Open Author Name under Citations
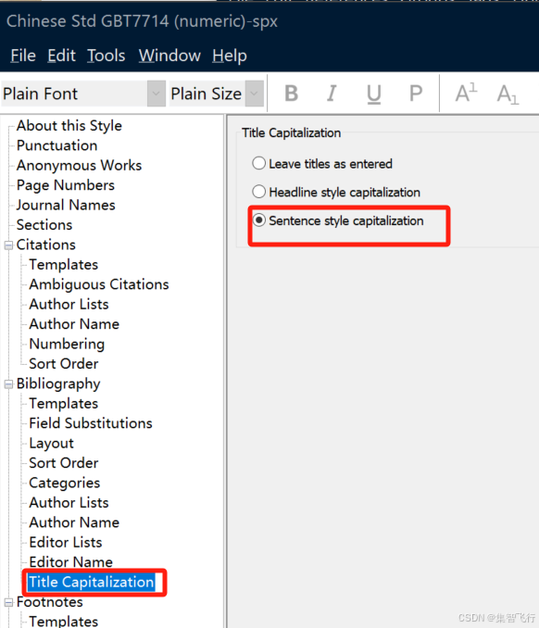The height and width of the screenshot is (628, 539). [74, 324]
